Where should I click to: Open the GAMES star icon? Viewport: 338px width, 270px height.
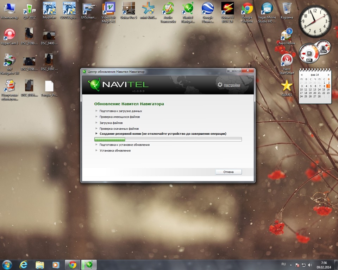pyautogui.click(x=287, y=88)
